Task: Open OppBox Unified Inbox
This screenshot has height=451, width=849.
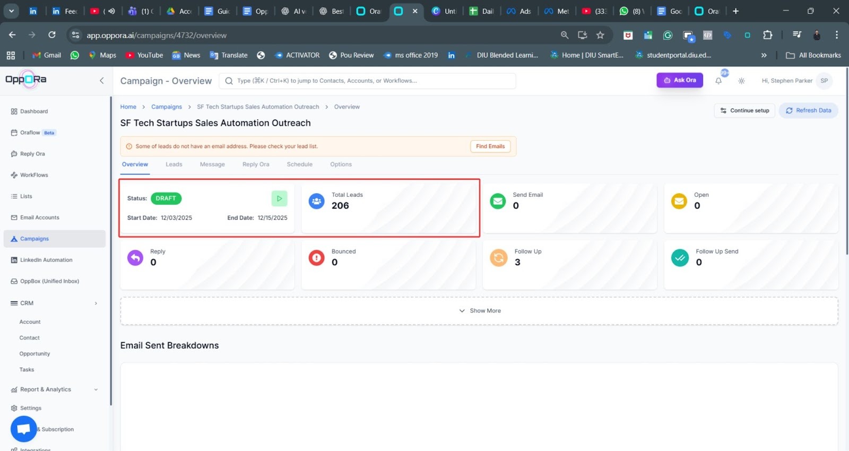Action: point(49,281)
